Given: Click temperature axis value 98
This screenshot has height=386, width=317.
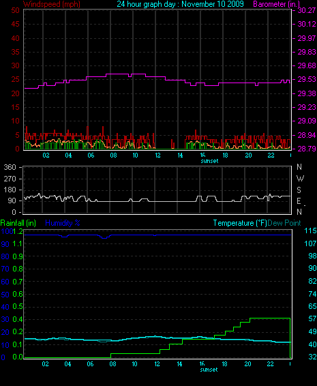Looking at the screenshot, I should coord(312,256).
